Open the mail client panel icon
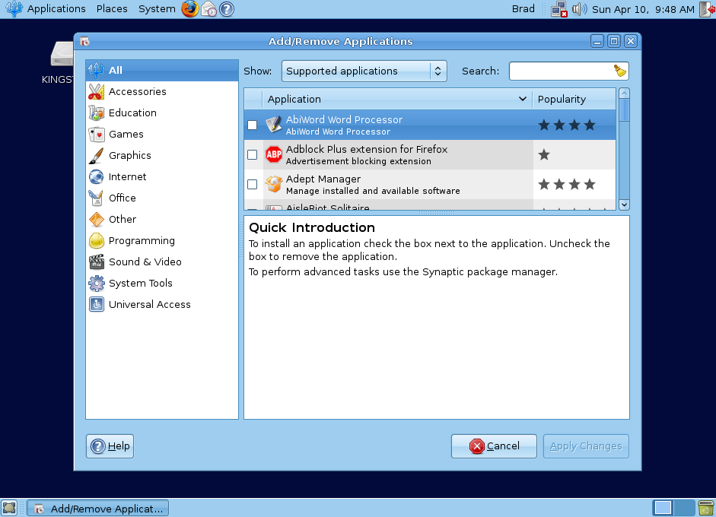 (x=208, y=8)
